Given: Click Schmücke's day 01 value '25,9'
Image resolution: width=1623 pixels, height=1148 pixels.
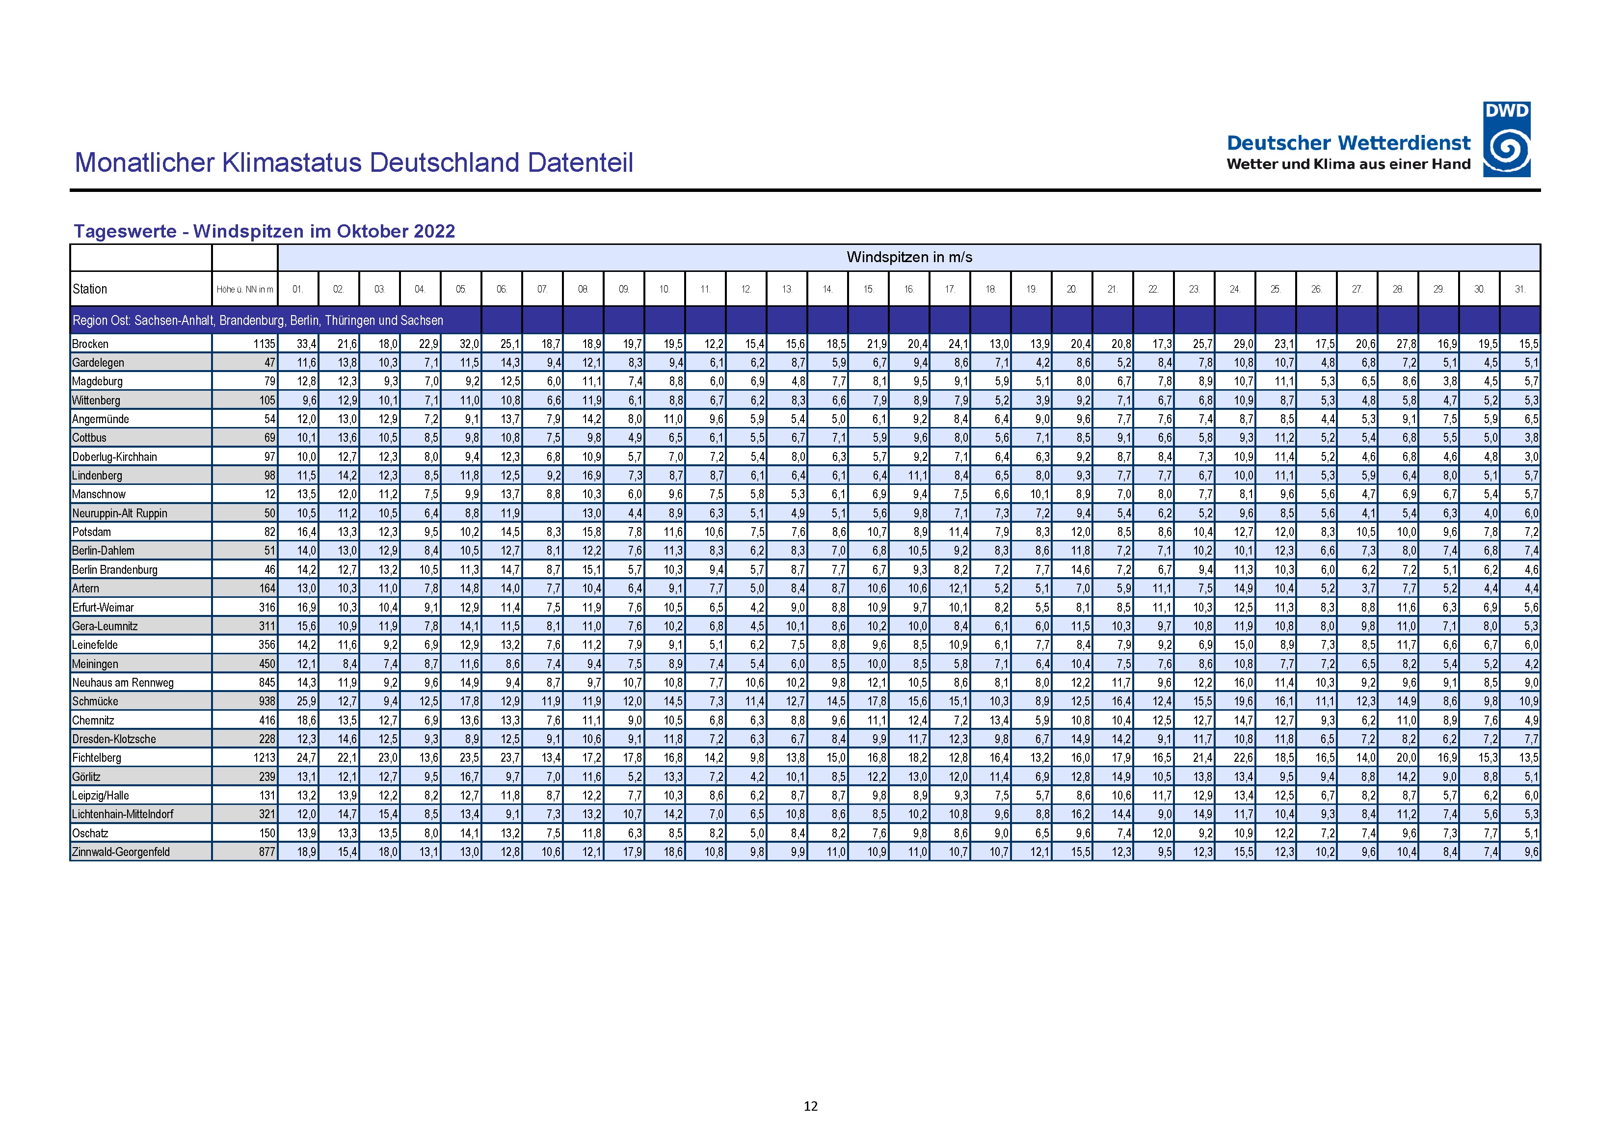Looking at the screenshot, I should 307,701.
